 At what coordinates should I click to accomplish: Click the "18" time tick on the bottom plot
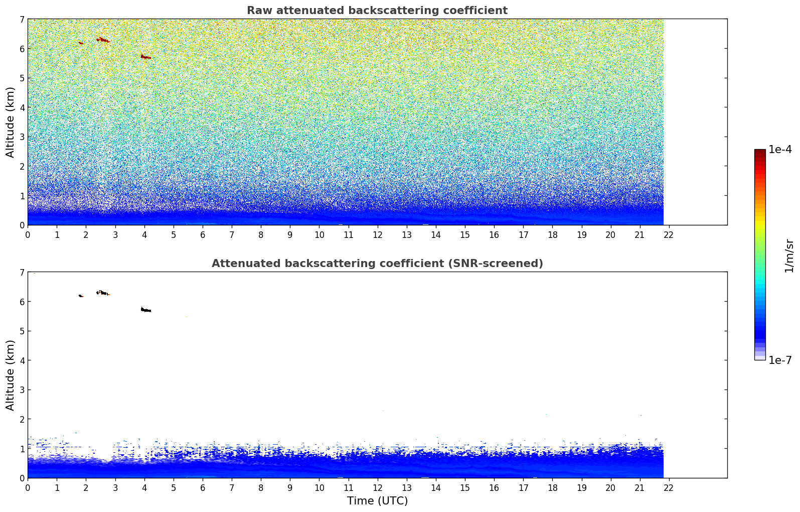pyautogui.click(x=552, y=488)
